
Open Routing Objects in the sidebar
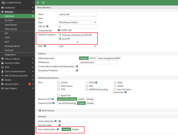17,46
